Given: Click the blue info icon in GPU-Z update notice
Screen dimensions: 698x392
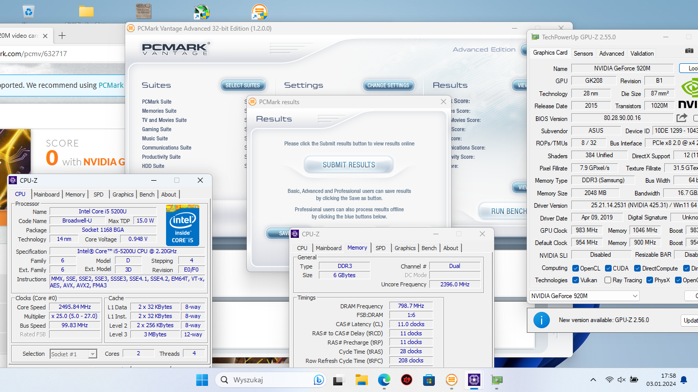Looking at the screenshot, I should (x=542, y=320).
